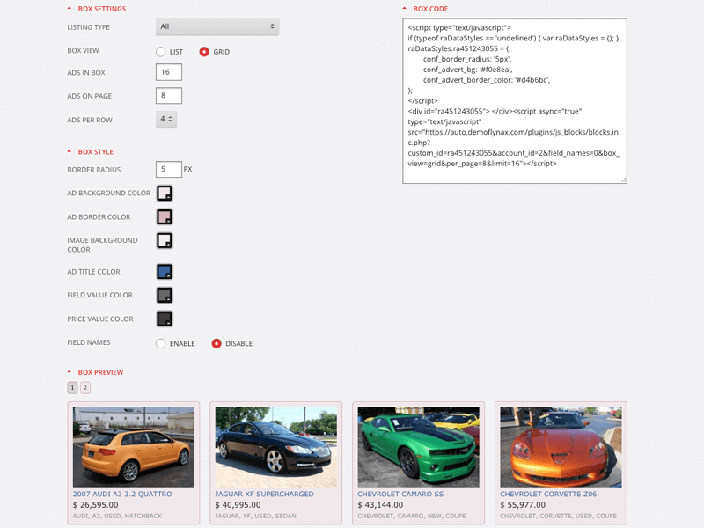Enable field names option
Image resolution: width=704 pixels, height=528 pixels.
coord(161,343)
